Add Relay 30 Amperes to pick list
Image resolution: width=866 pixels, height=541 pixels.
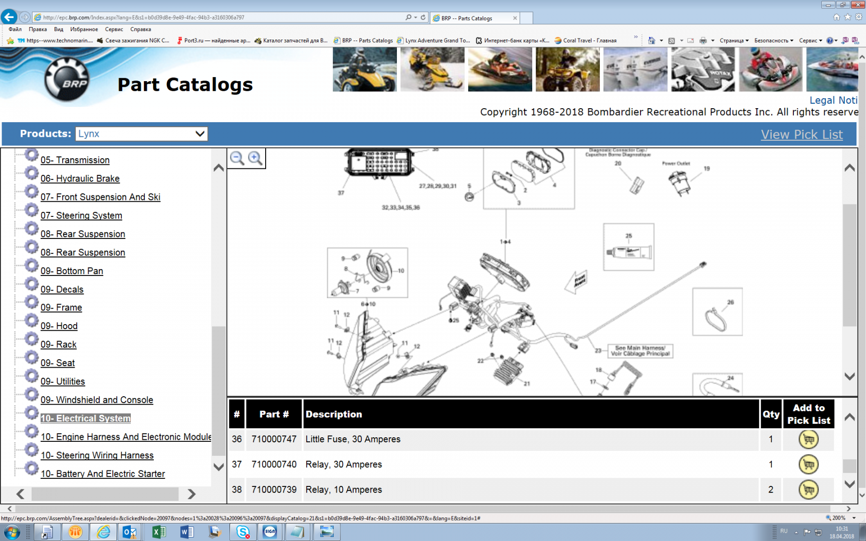[x=808, y=464]
